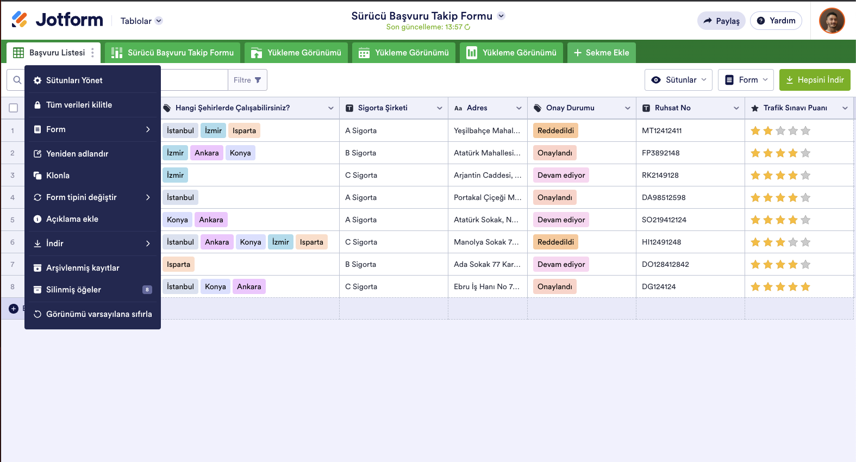The height and width of the screenshot is (462, 856).
Task: Click the Jotform logo icon
Action: coord(20,20)
